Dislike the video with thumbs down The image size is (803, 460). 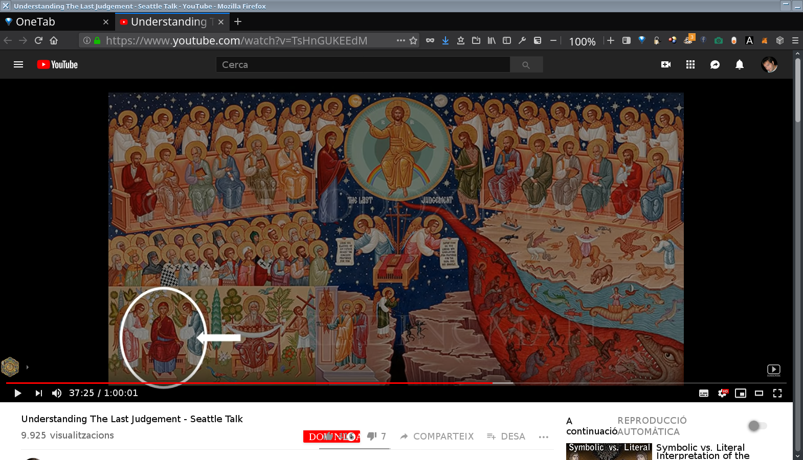(372, 436)
